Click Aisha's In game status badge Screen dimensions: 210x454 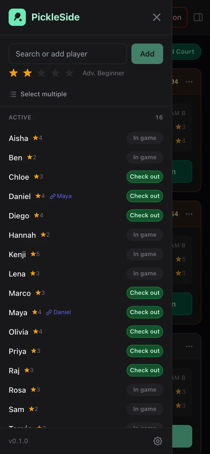tap(145, 138)
